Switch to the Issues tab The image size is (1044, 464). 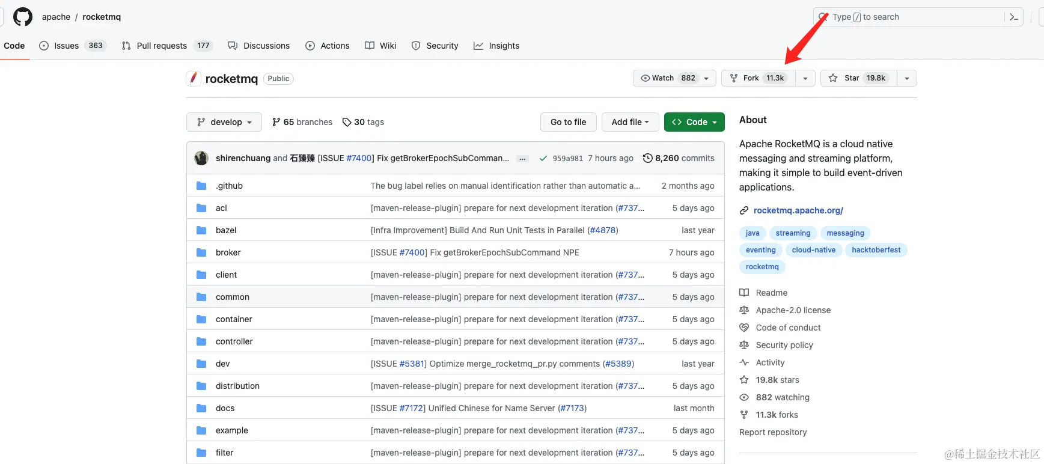66,46
